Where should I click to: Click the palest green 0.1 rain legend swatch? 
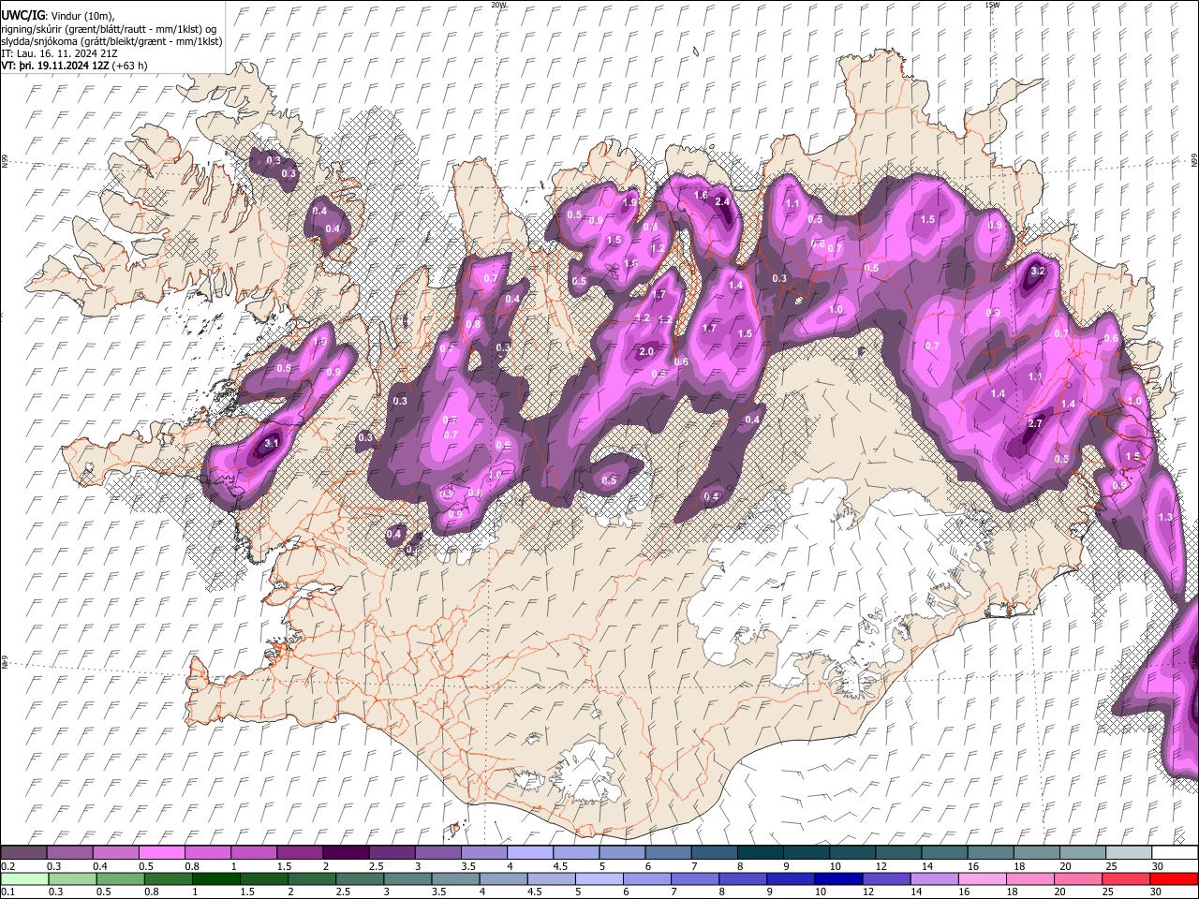point(24,879)
